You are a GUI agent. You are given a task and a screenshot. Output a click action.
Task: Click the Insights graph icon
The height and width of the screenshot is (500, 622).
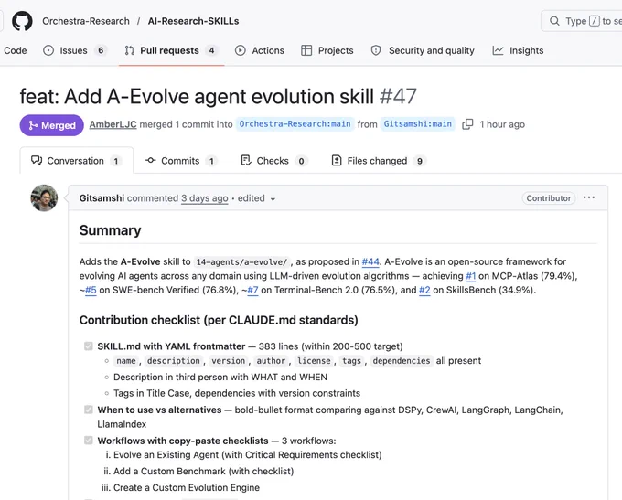click(498, 50)
